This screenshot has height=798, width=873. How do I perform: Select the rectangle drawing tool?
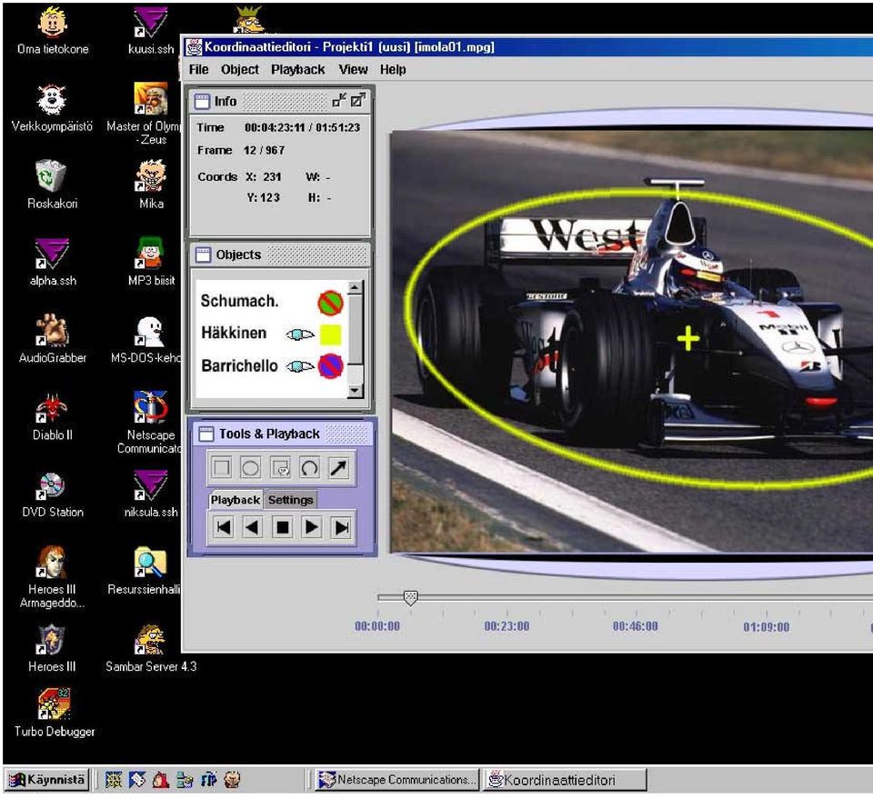tap(222, 467)
